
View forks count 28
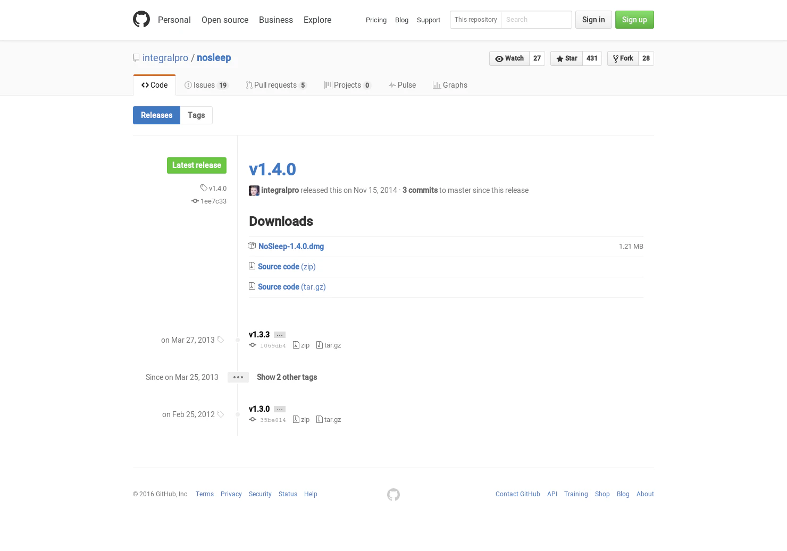[x=646, y=58]
